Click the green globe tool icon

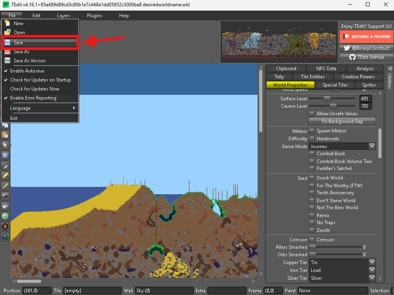tap(5, 216)
